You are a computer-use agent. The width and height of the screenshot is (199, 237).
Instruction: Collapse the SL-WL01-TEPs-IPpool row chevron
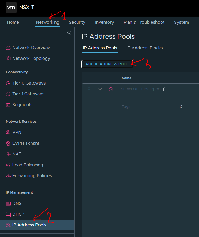(100, 89)
